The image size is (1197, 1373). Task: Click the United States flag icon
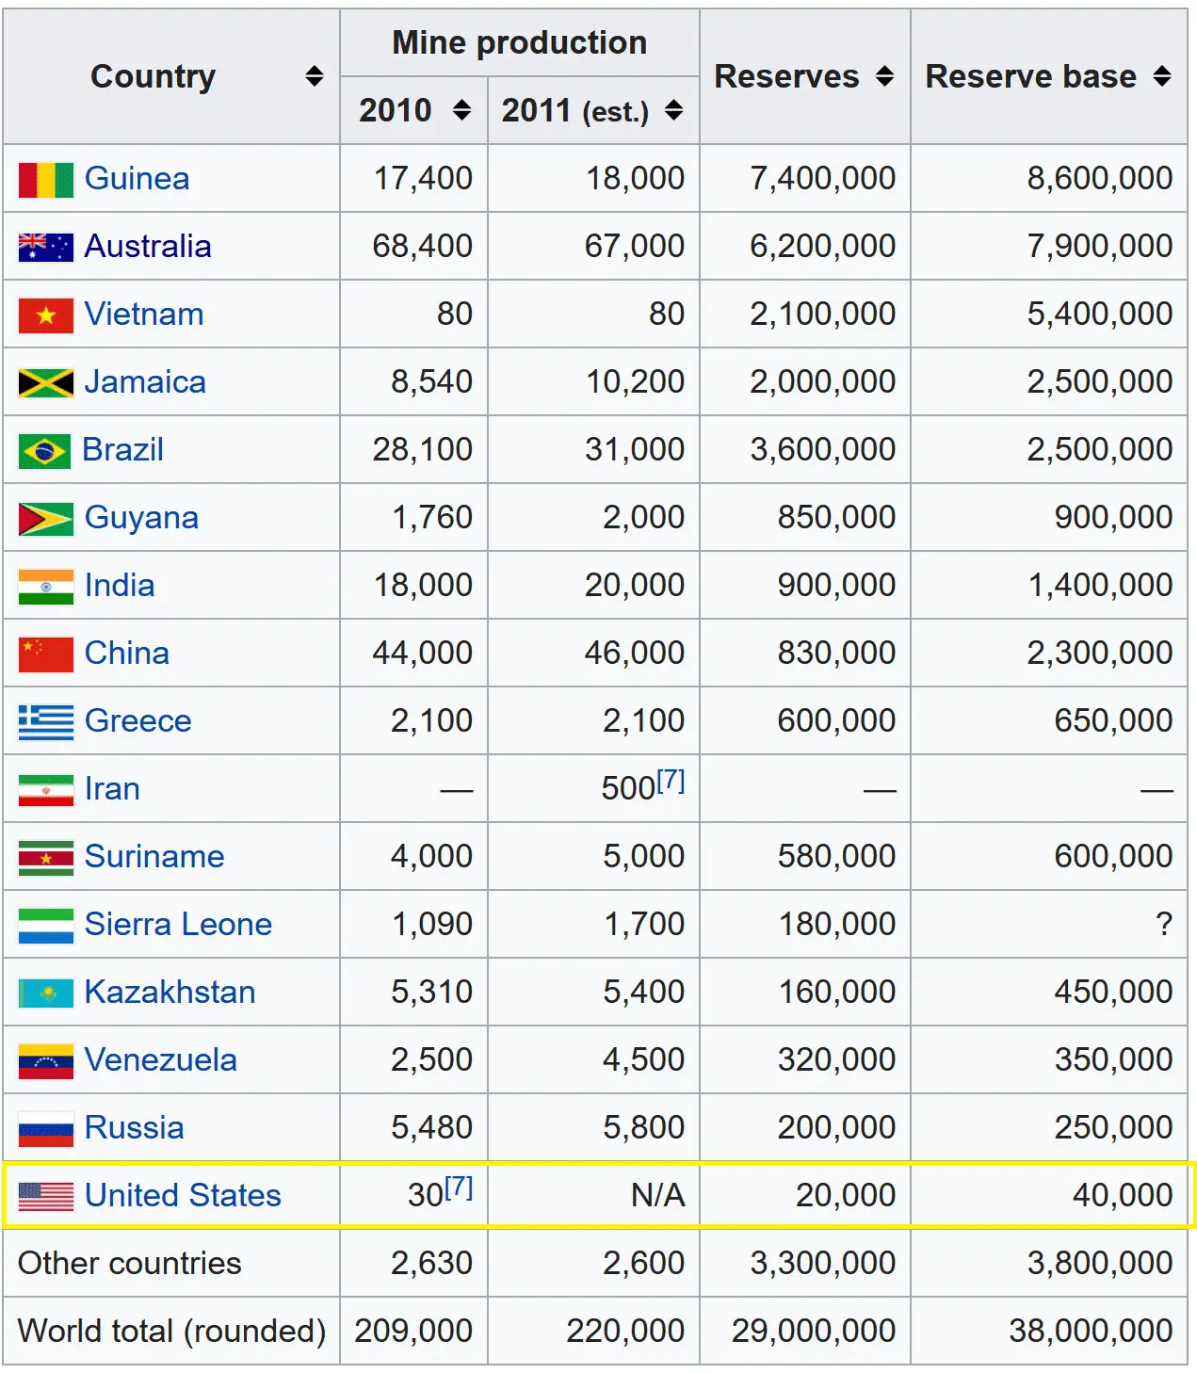point(45,1197)
